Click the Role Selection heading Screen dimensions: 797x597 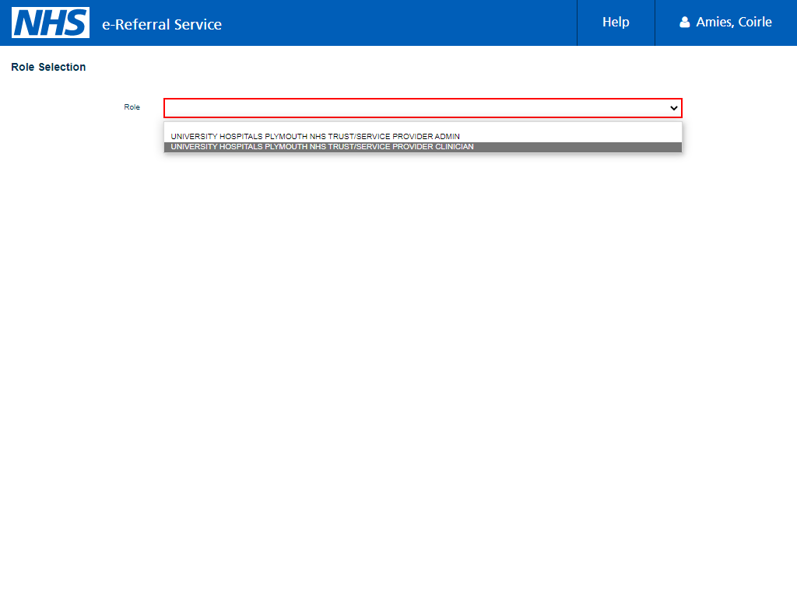[48, 67]
